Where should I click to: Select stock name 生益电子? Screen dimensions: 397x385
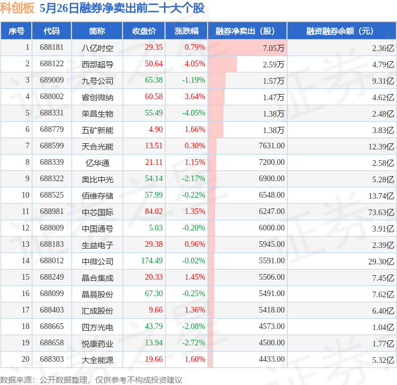98,245
